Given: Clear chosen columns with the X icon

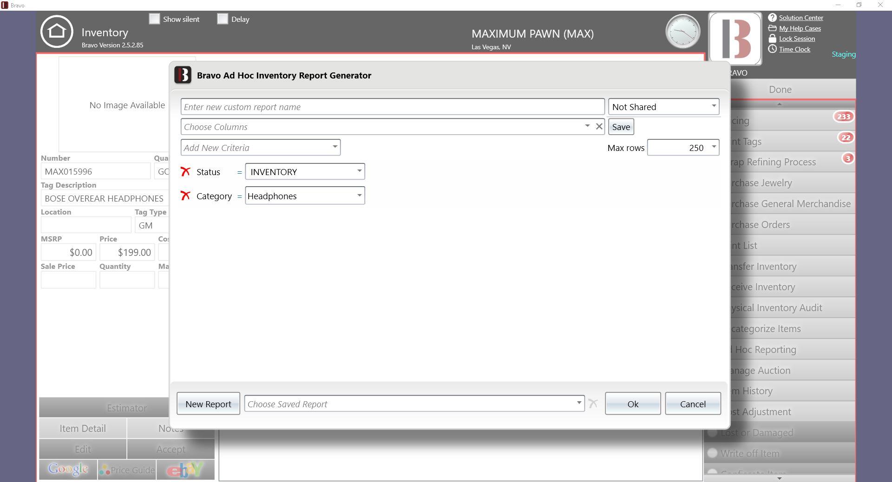Looking at the screenshot, I should 599,126.
